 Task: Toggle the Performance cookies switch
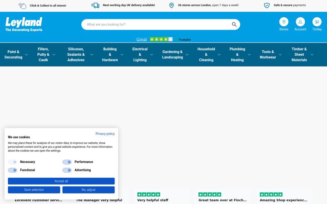coord(67,162)
